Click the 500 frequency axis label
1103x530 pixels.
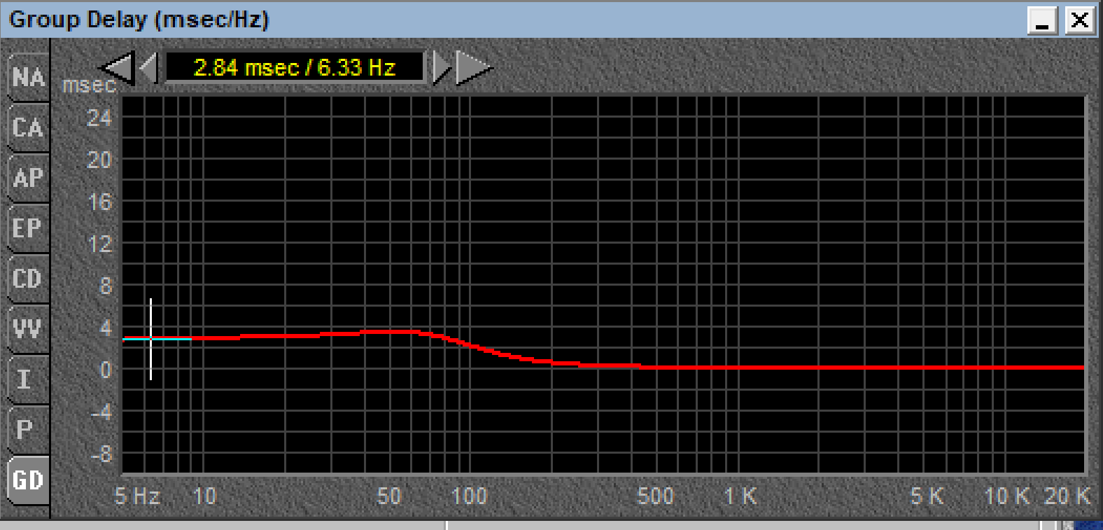click(x=656, y=496)
